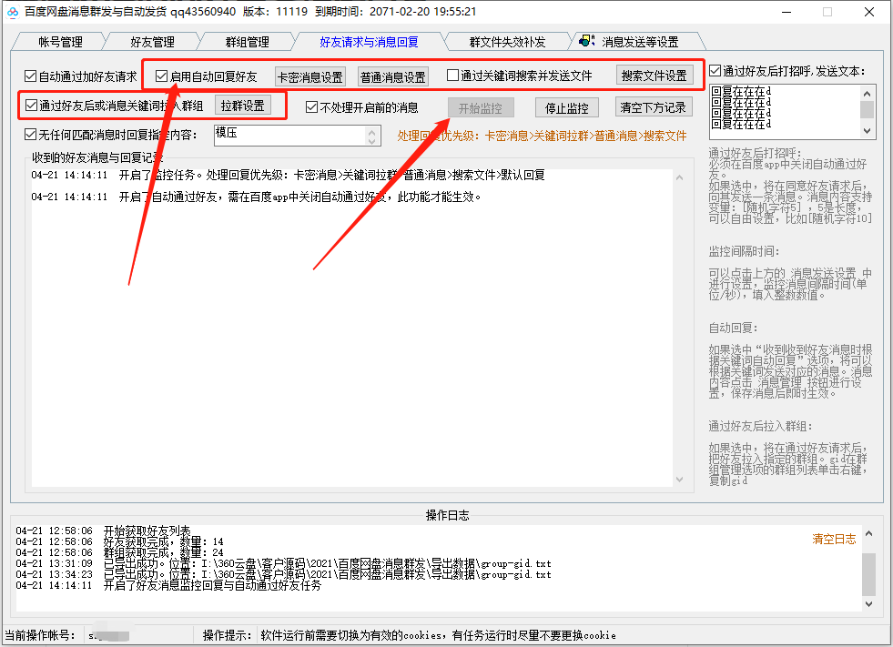Viewport: 893px width, 647px height.
Task: Toggle 不处理开启前的消息 off
Action: pyautogui.click(x=312, y=105)
